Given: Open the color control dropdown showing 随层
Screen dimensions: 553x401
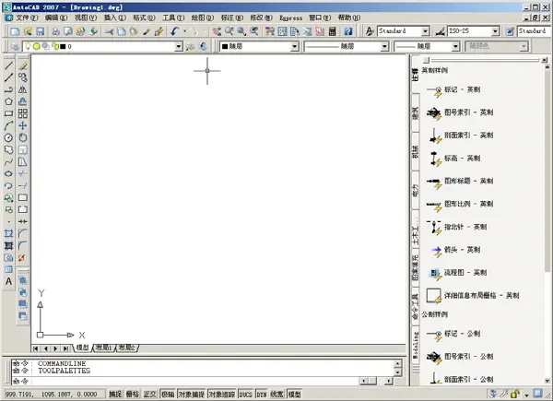Looking at the screenshot, I should point(259,47).
